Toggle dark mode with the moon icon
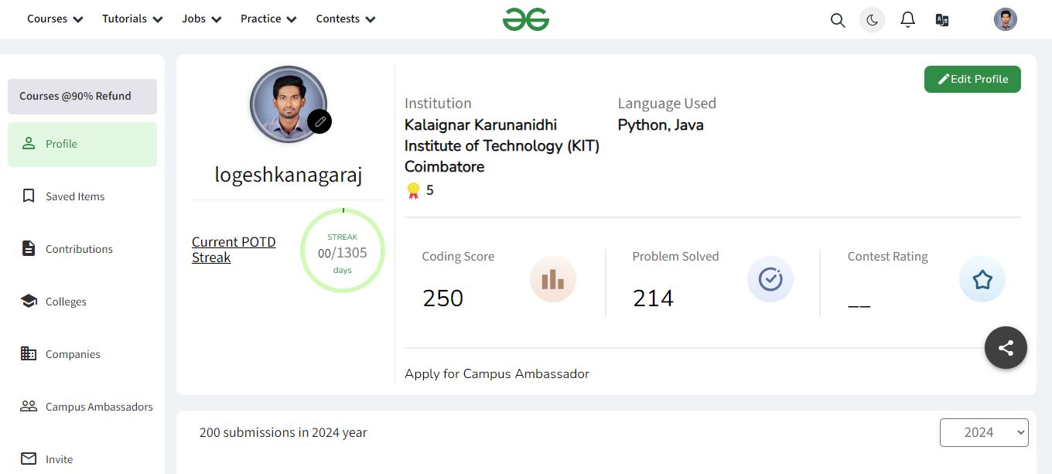 pyautogui.click(x=872, y=20)
